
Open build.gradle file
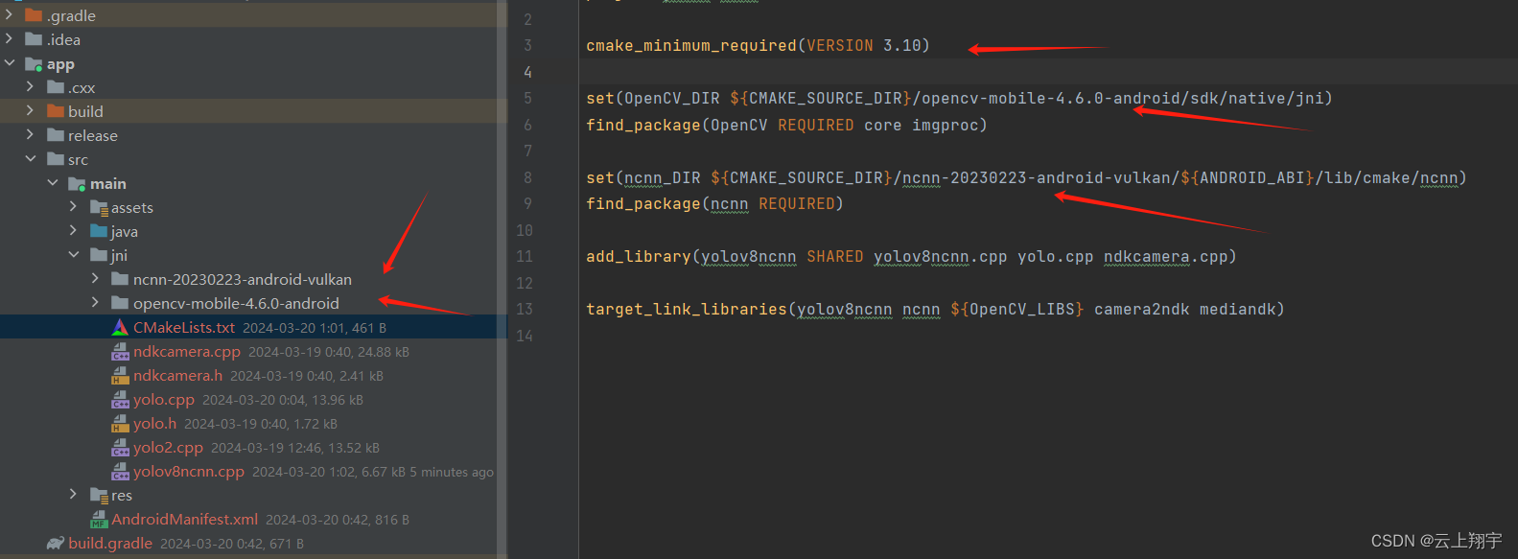coord(110,544)
